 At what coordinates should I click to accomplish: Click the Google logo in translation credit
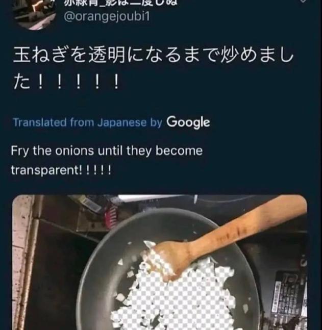[x=188, y=122]
